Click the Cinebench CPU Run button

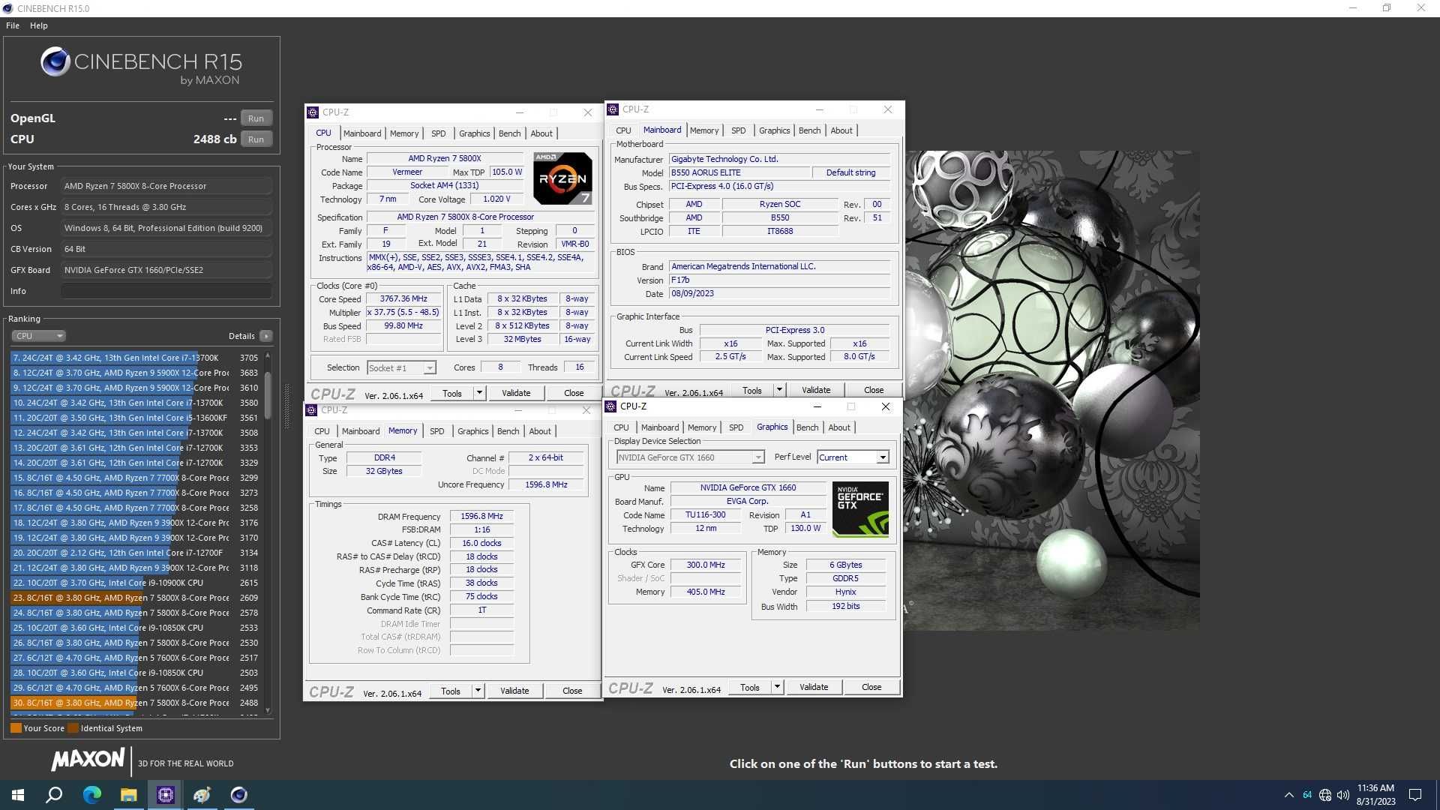256,139
